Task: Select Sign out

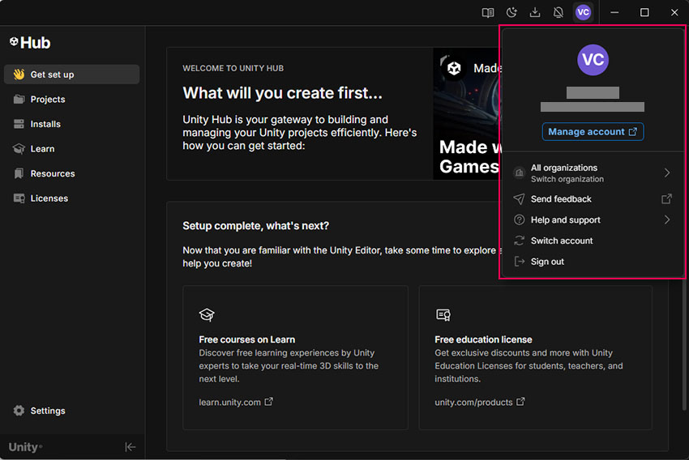Action: 593,262
